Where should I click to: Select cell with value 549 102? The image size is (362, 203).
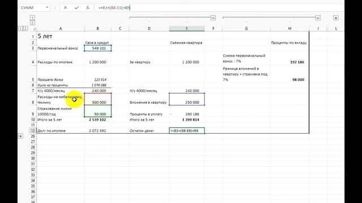pyautogui.click(x=98, y=48)
